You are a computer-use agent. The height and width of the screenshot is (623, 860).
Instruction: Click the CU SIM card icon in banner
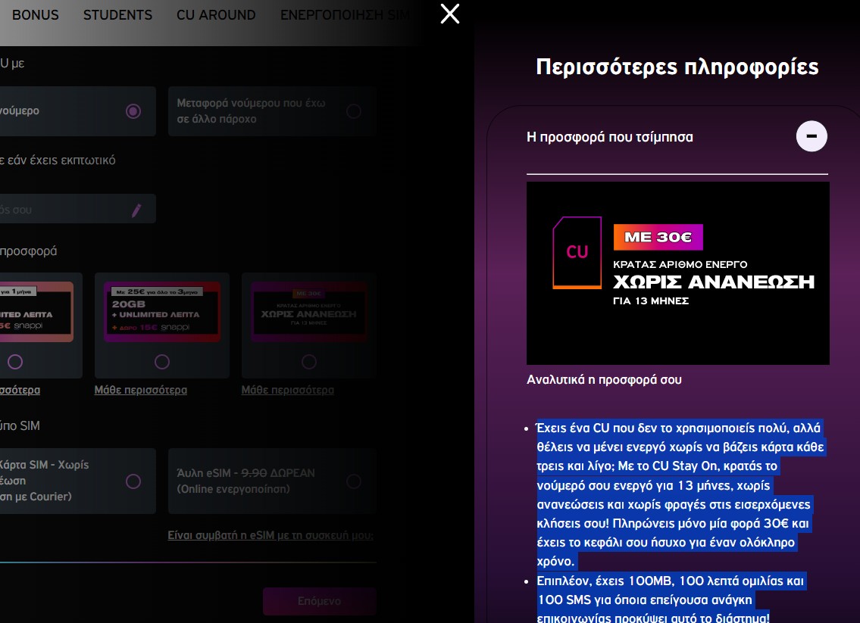tap(577, 252)
